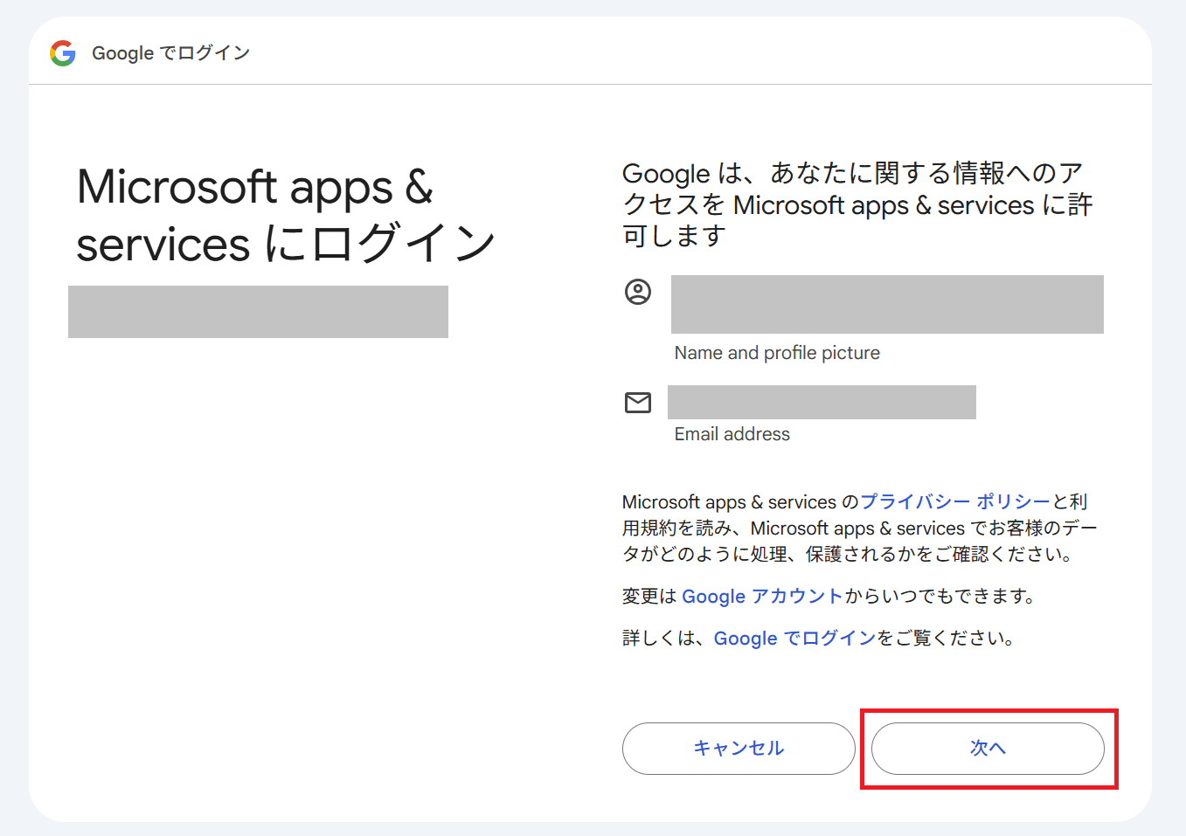The height and width of the screenshot is (836, 1186).
Task: Open the Google アカウント link
Action: tap(762, 596)
